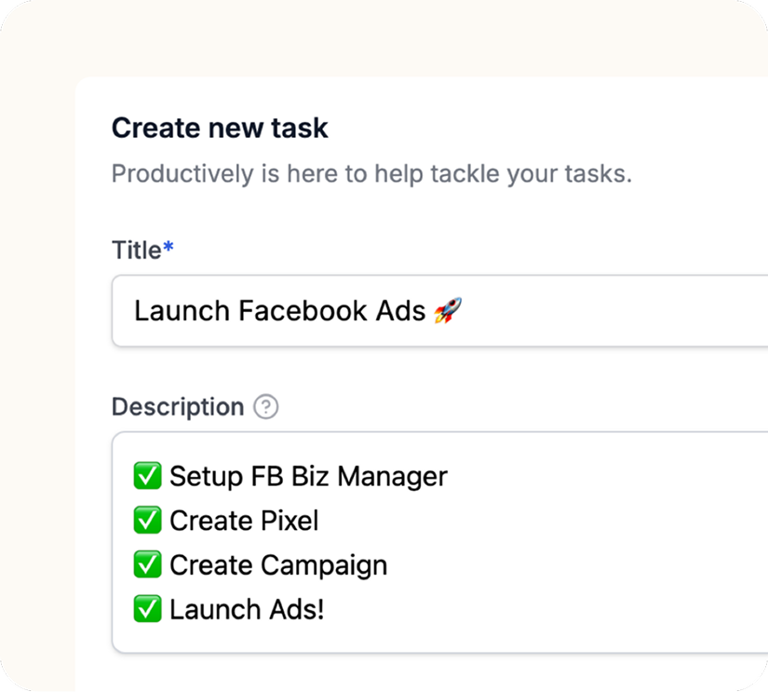Screen dimensions: 768x692
Task: Click the green checkmark beside Create Pixel
Action: [x=148, y=521]
